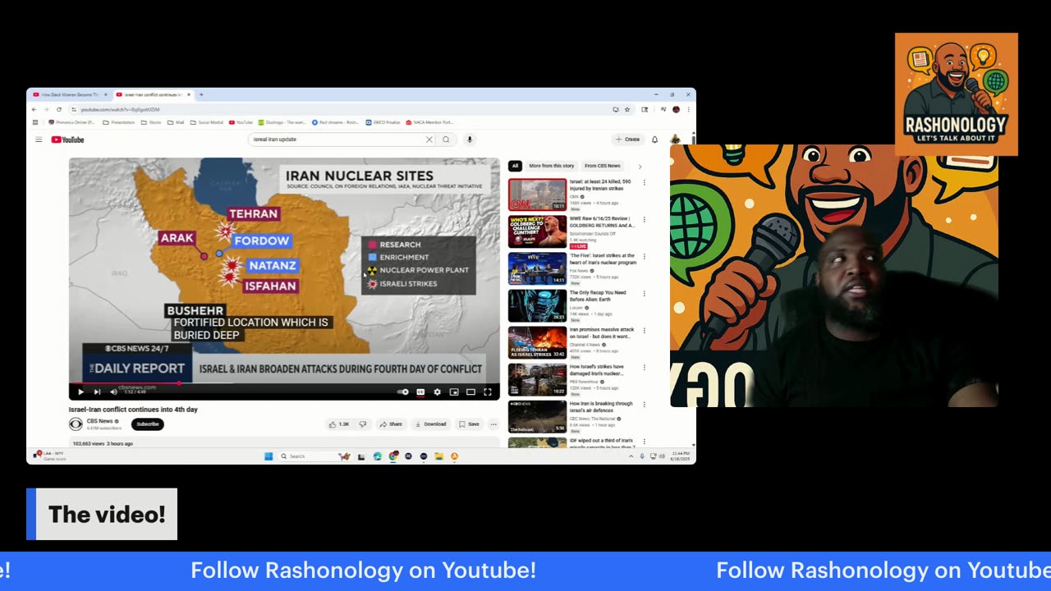1051x591 pixels.
Task: Switch player to miniplayer
Action: point(453,392)
